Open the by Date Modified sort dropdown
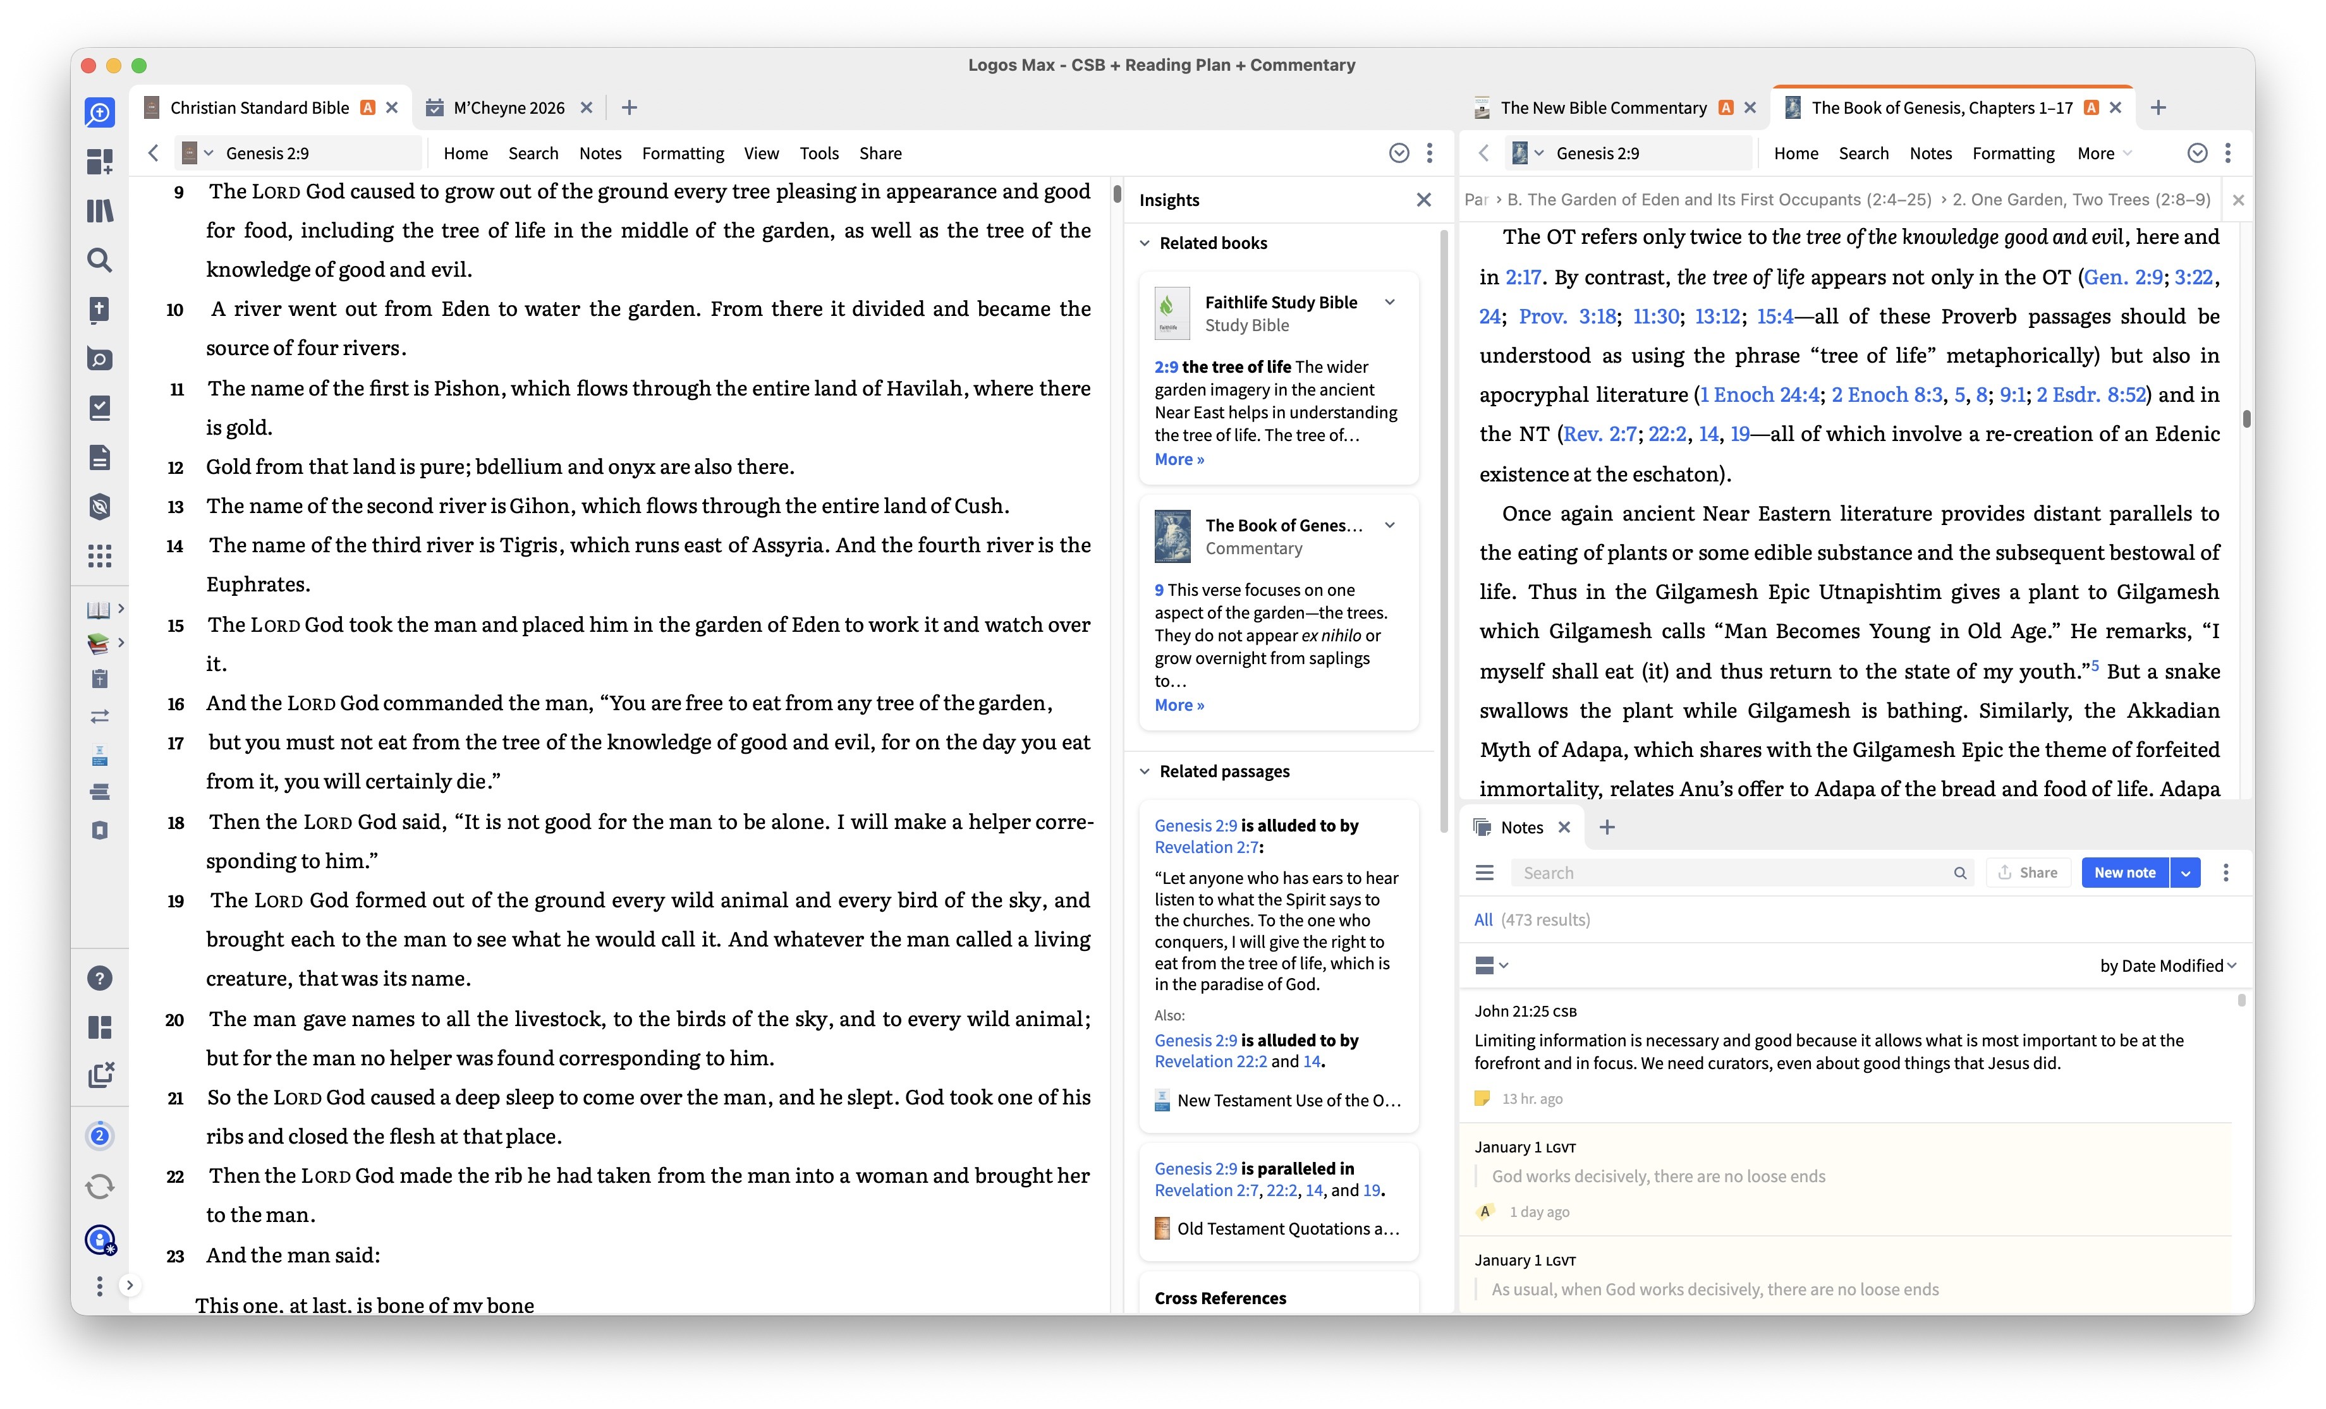The image size is (2326, 1409). pos(2167,965)
